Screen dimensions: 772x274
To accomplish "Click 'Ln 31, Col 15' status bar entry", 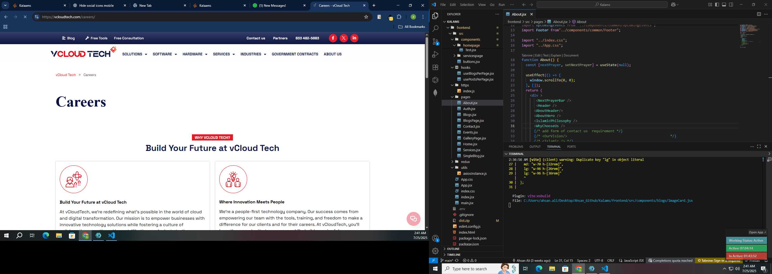I will coord(563,261).
